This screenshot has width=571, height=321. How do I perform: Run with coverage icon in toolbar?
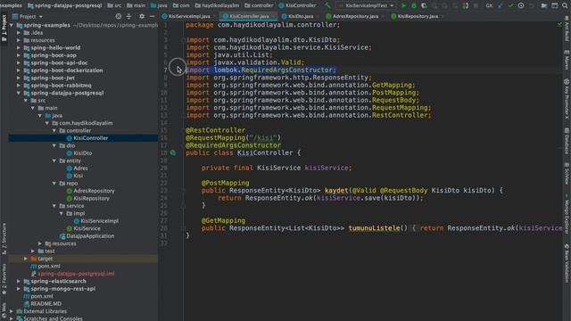click(424, 5)
